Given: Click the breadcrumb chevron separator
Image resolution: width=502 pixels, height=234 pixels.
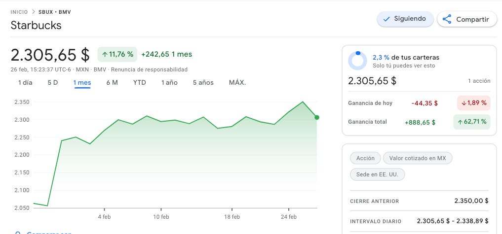Looking at the screenshot, I should 33,12.
